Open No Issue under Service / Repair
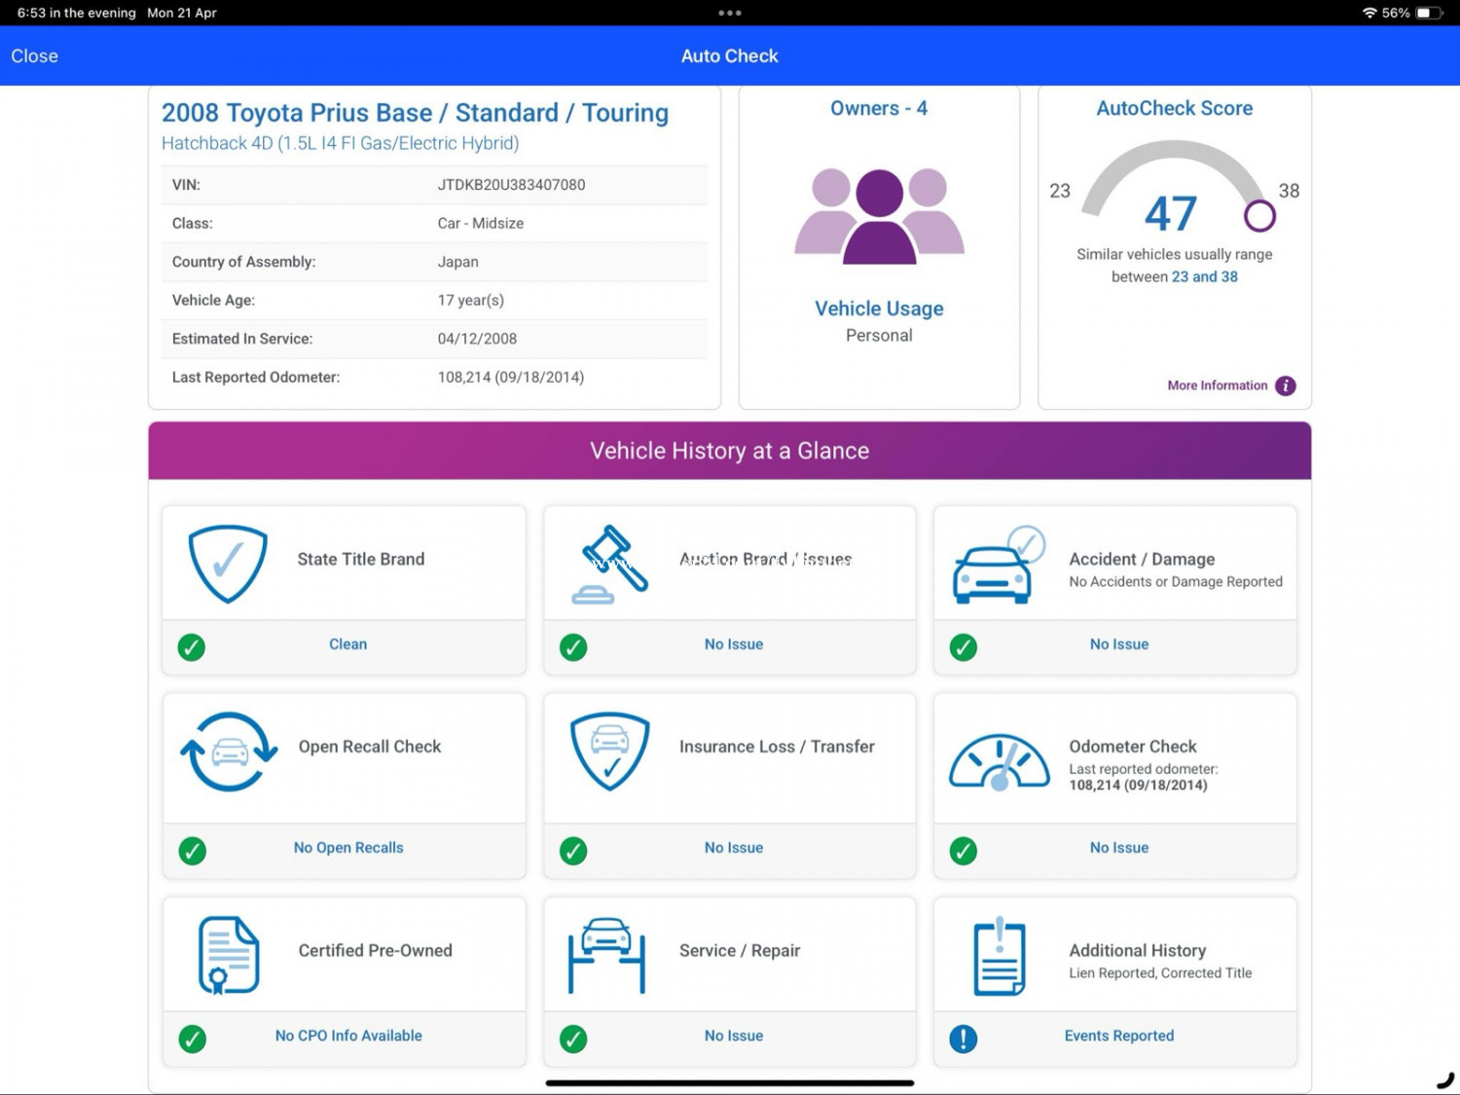 pyautogui.click(x=734, y=1036)
